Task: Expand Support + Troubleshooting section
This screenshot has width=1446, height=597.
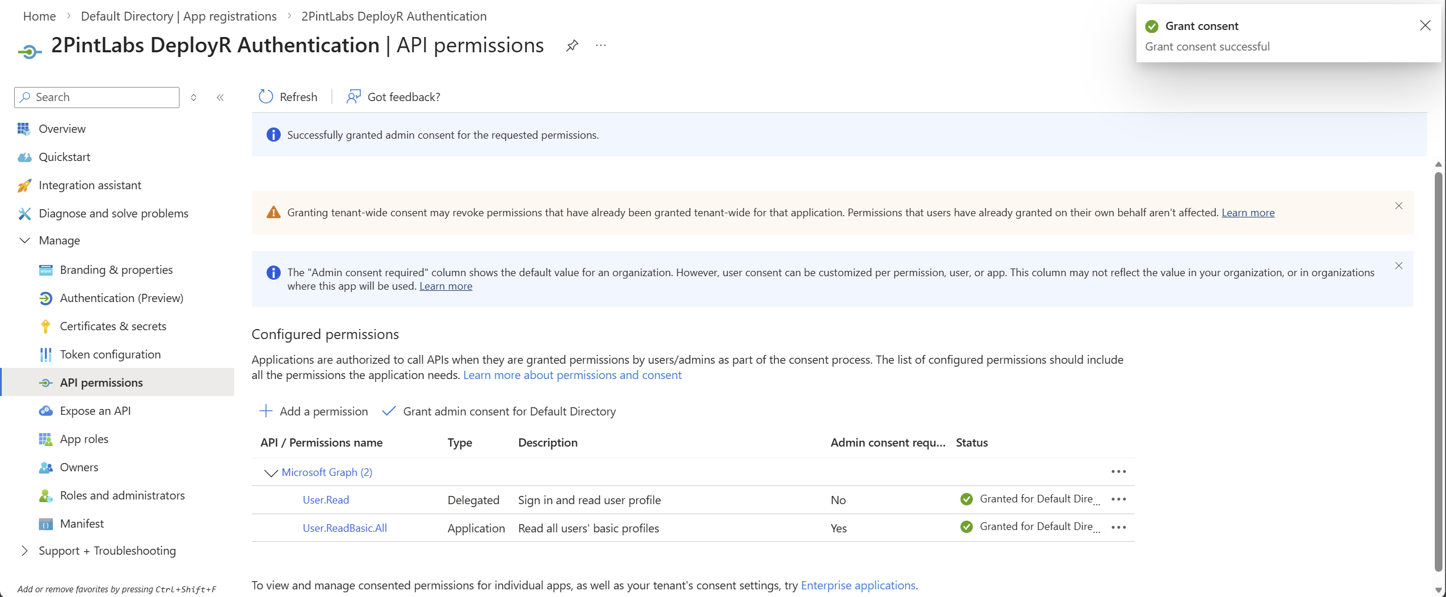Action: click(25, 551)
